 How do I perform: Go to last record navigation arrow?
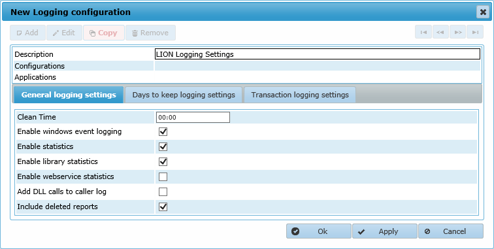click(x=475, y=32)
